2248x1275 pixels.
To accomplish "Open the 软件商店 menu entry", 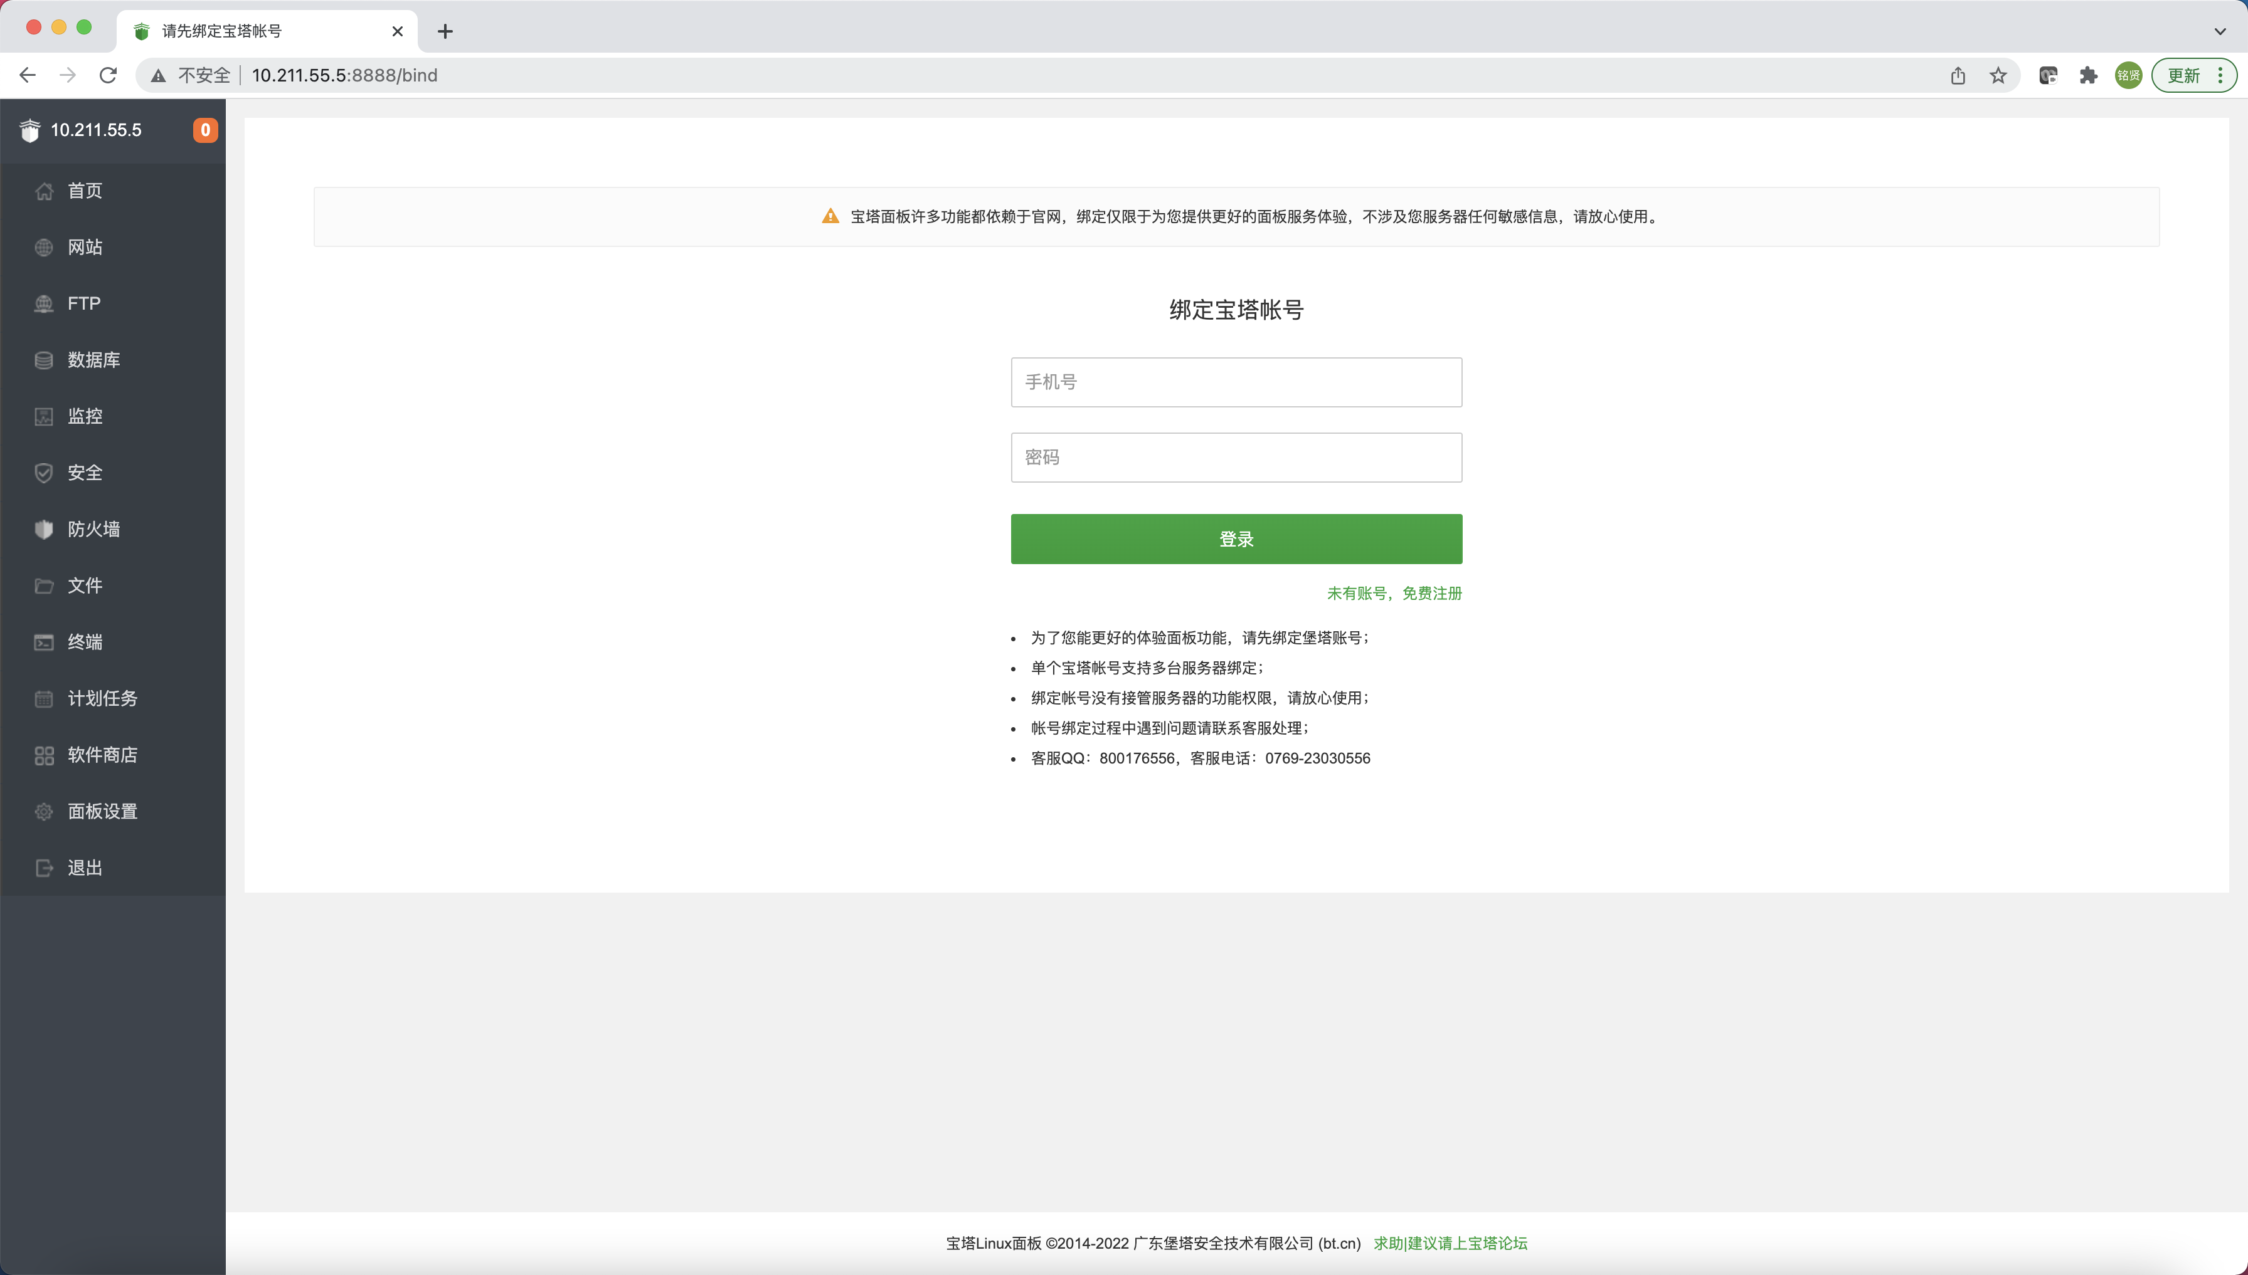I will pyautogui.click(x=113, y=756).
